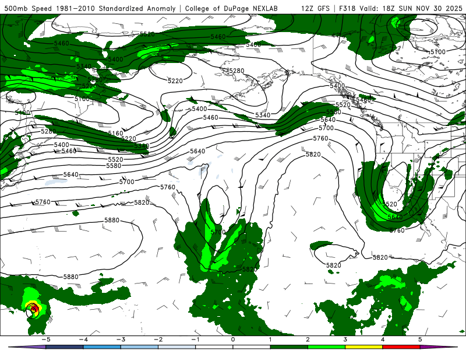
Task: Click the 1 value on the color scale
Action: (x=270, y=339)
